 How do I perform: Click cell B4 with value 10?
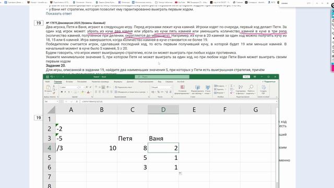point(102,148)
